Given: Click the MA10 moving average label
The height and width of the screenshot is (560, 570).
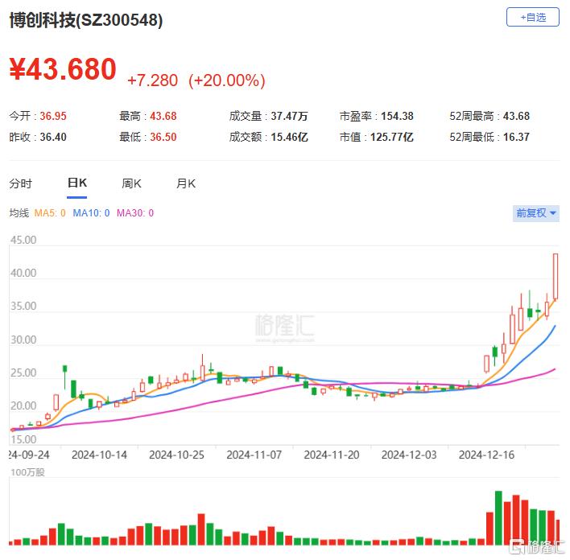Looking at the screenshot, I should point(91,213).
